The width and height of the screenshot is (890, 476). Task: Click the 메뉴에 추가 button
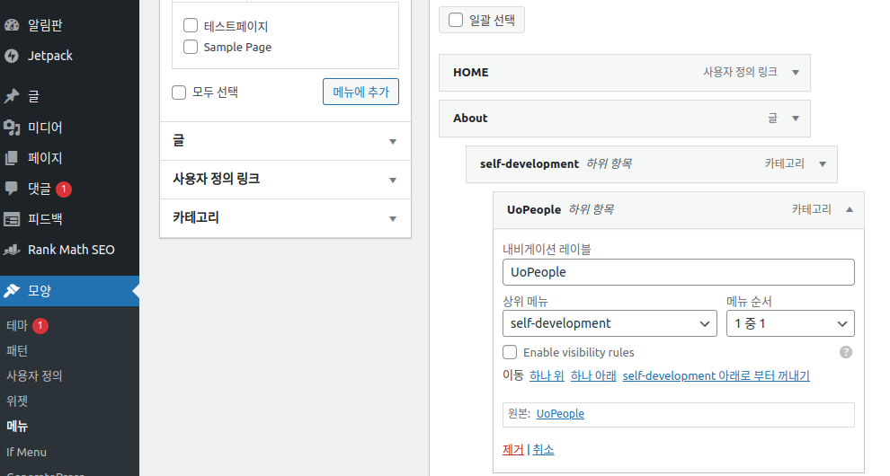point(360,92)
